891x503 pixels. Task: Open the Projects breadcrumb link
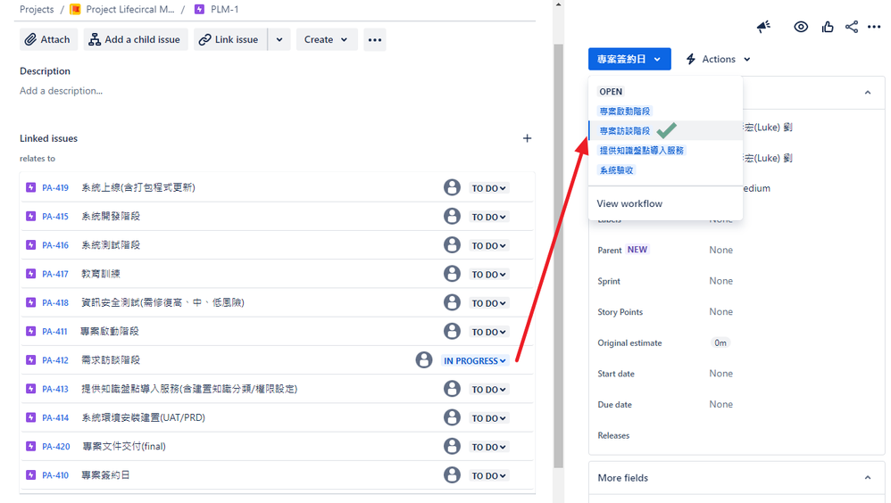(37, 10)
